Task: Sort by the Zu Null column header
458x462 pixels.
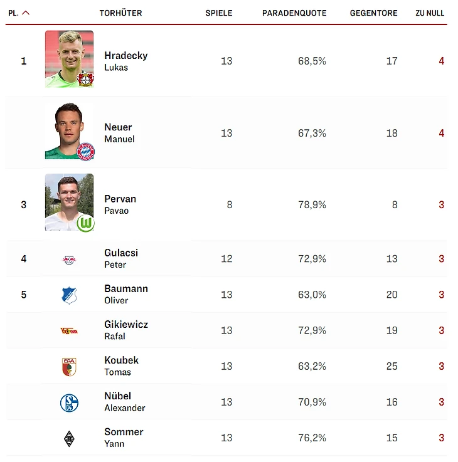Action: point(430,13)
